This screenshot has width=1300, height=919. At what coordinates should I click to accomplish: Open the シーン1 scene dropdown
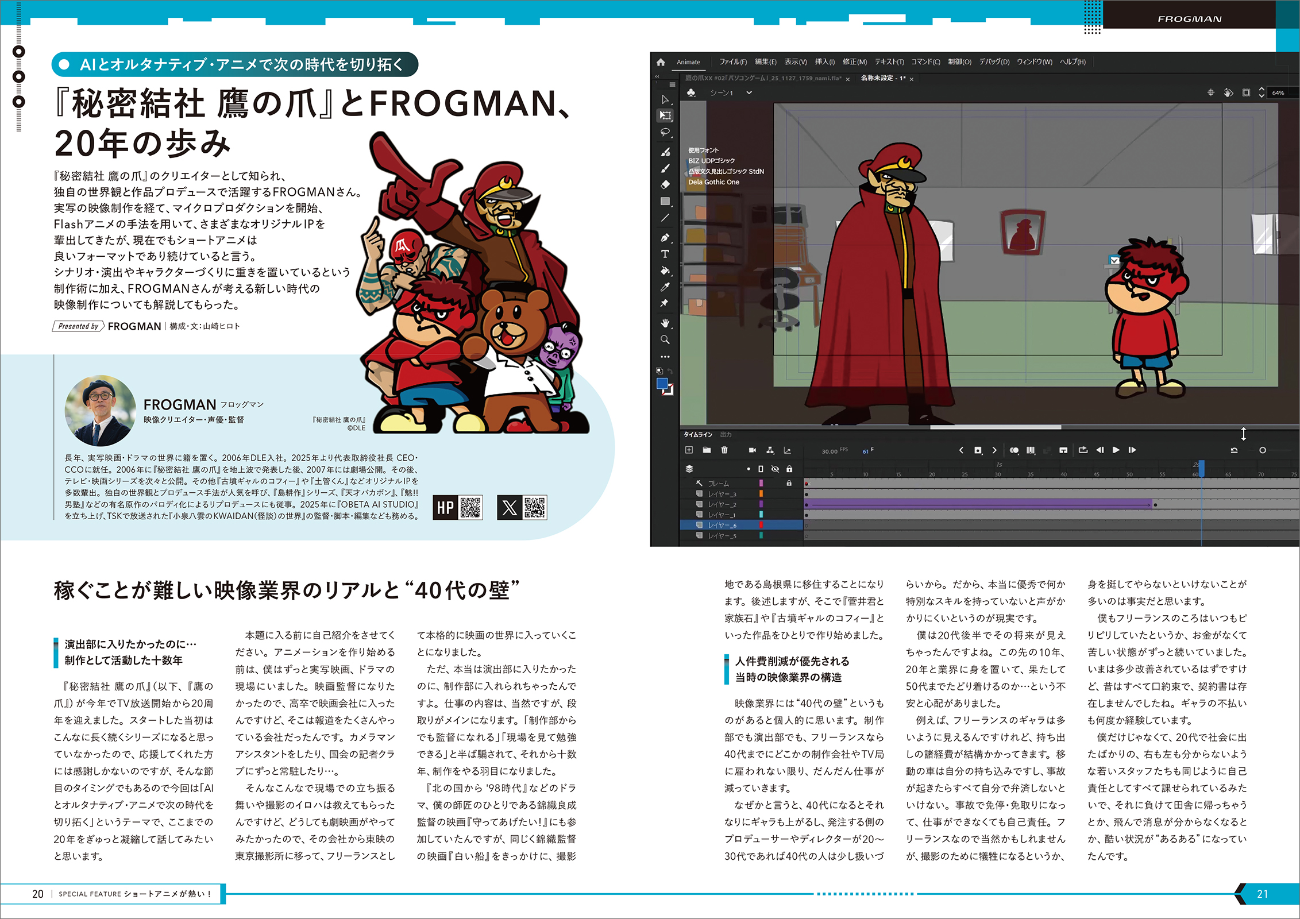pyautogui.click(x=749, y=92)
